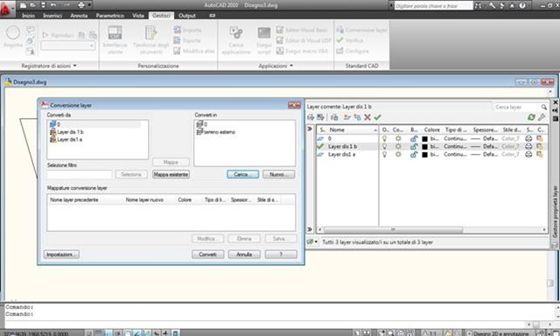The height and width of the screenshot is (336, 560).
Task: Open Layer states manager icon
Action: 334,117
